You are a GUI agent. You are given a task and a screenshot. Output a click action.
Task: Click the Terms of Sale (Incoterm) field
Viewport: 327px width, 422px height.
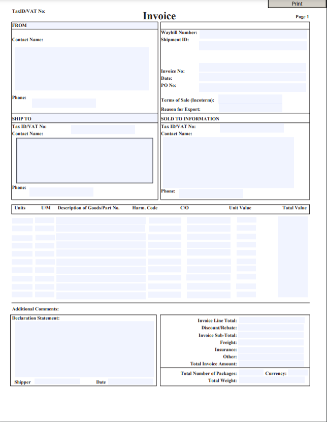point(250,100)
